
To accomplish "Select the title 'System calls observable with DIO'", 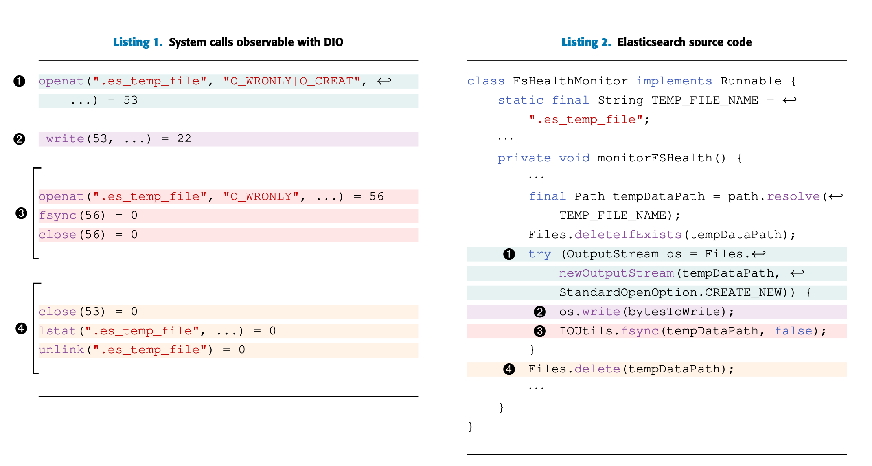I will (x=256, y=42).
